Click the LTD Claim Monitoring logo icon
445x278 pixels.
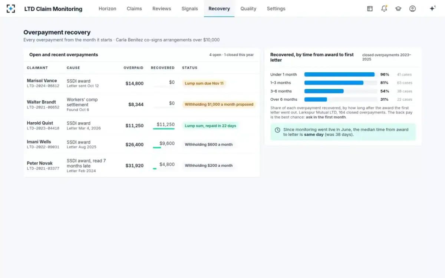11,9
